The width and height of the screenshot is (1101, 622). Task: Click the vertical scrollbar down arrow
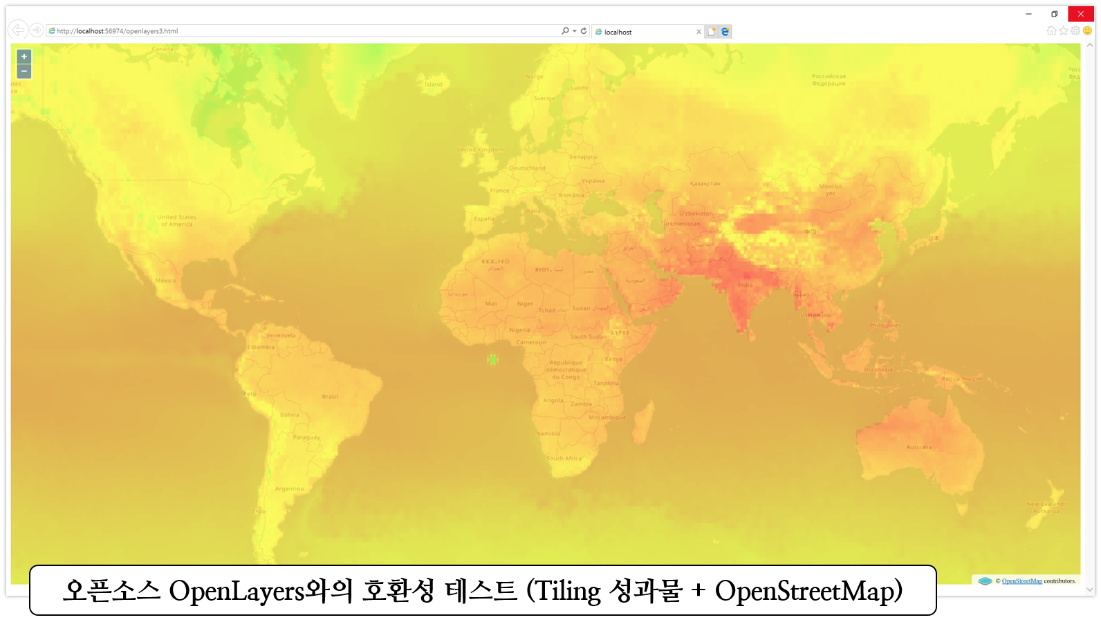[1090, 590]
